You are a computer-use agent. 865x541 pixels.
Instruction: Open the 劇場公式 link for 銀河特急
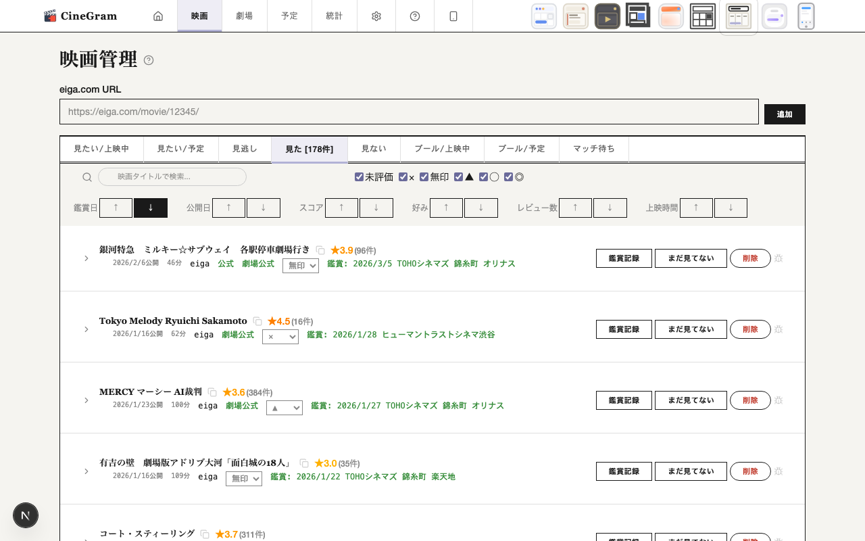(x=258, y=263)
